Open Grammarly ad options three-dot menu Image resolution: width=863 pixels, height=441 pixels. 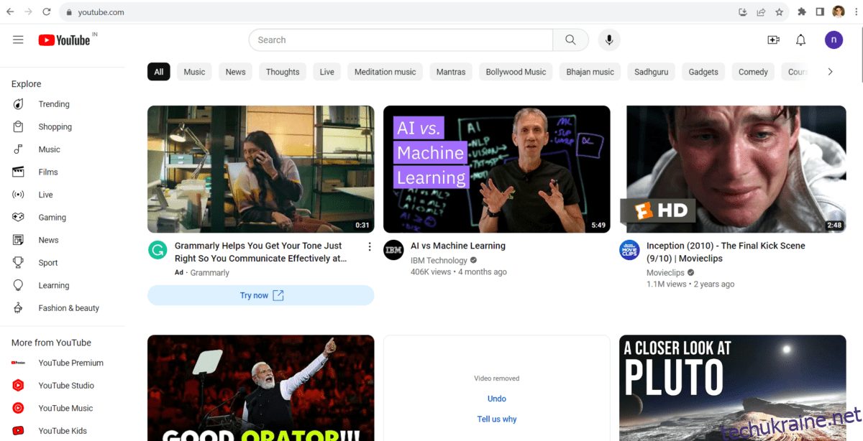tap(370, 246)
